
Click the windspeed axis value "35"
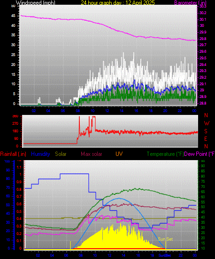coord(13,35)
